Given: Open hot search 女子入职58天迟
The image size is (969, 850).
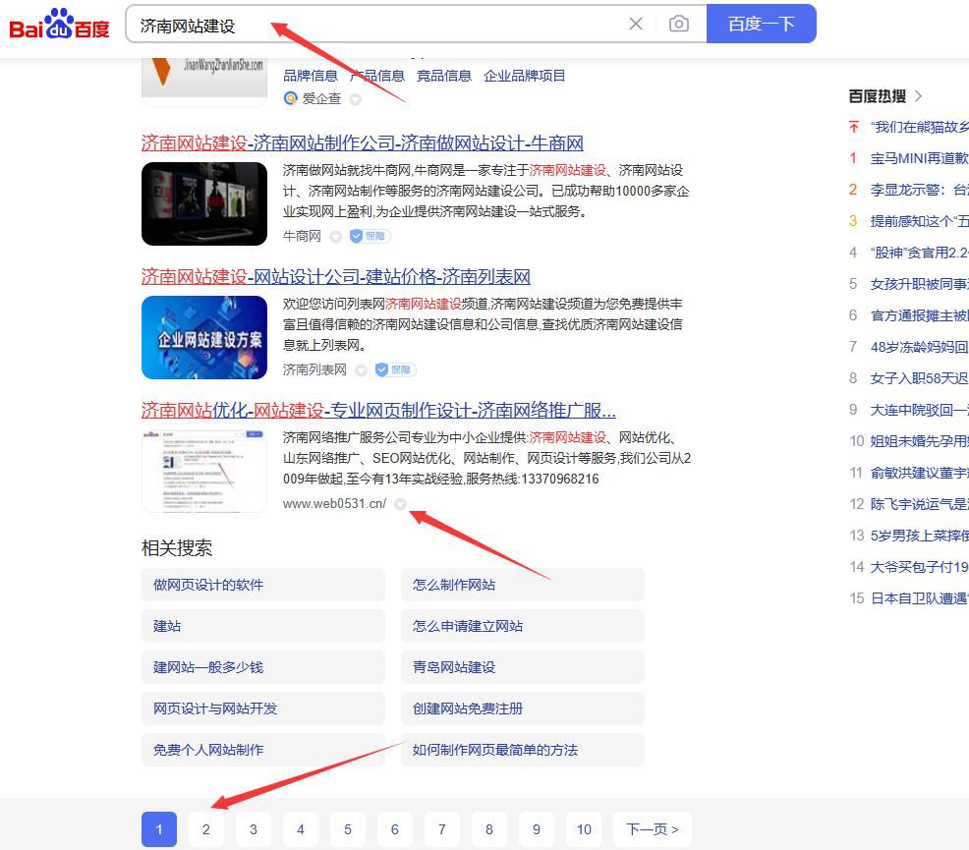Looking at the screenshot, I should tap(920, 378).
